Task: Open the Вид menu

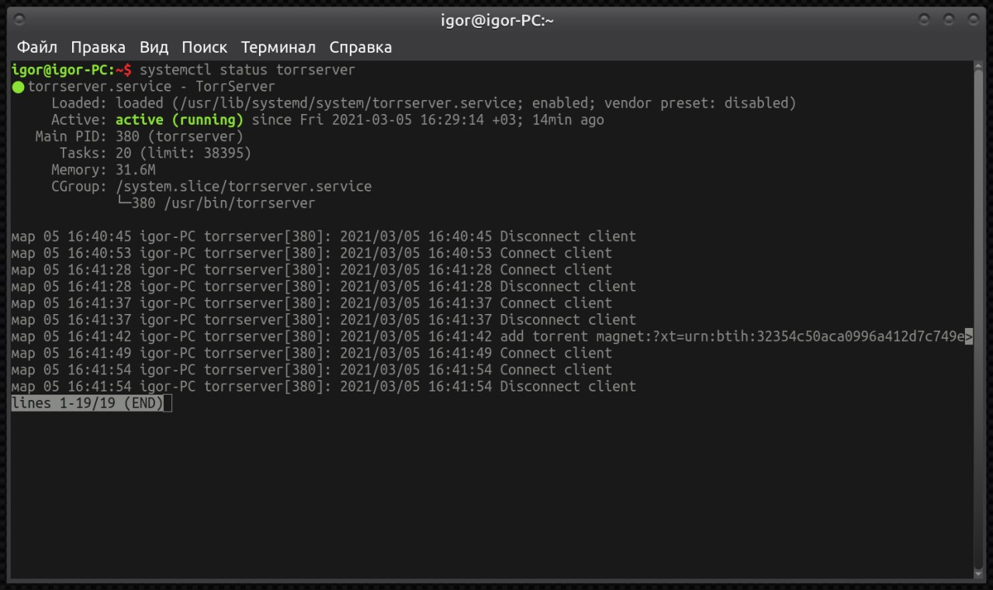Action: click(154, 47)
